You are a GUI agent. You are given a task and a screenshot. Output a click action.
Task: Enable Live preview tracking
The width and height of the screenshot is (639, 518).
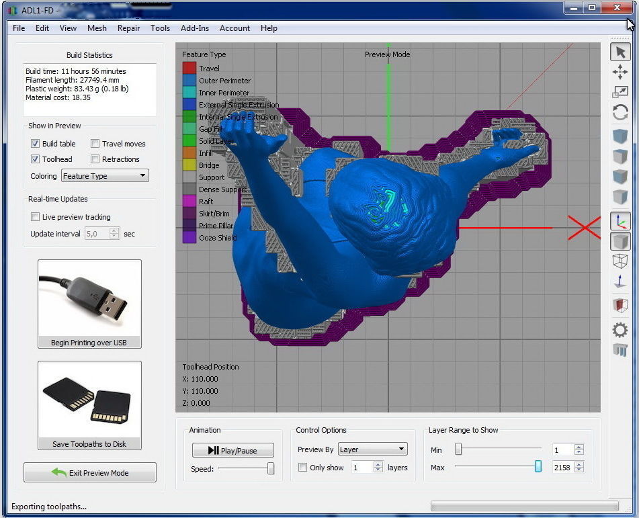click(35, 217)
